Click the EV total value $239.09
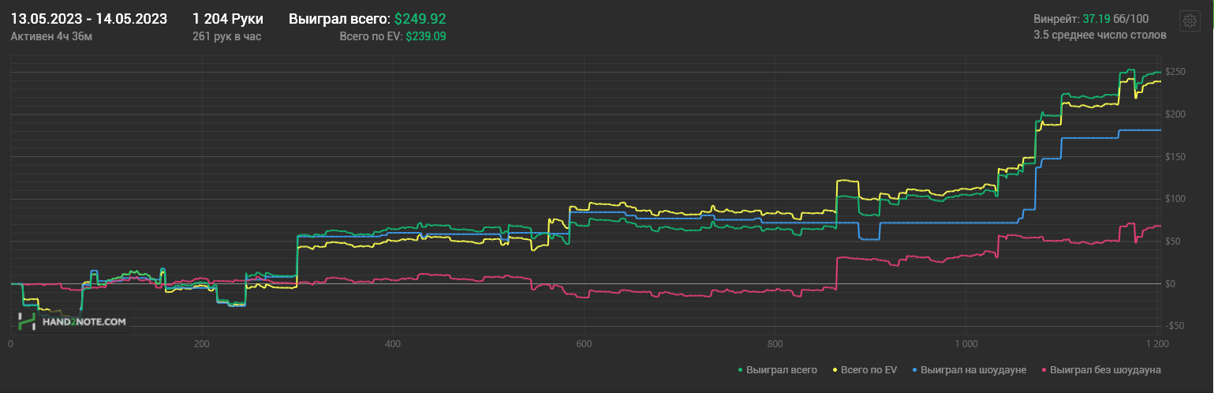Viewport: 1214px width, 393px height. point(427,36)
